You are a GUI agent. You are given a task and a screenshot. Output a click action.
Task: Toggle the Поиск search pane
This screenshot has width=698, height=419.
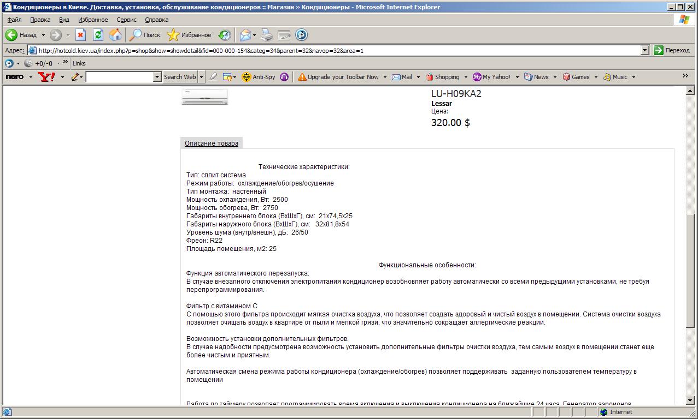click(x=145, y=35)
